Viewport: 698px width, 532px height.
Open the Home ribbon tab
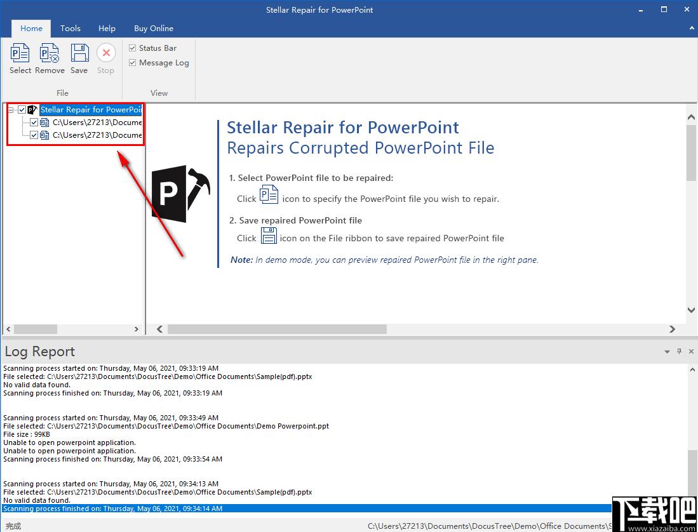pyautogui.click(x=31, y=29)
